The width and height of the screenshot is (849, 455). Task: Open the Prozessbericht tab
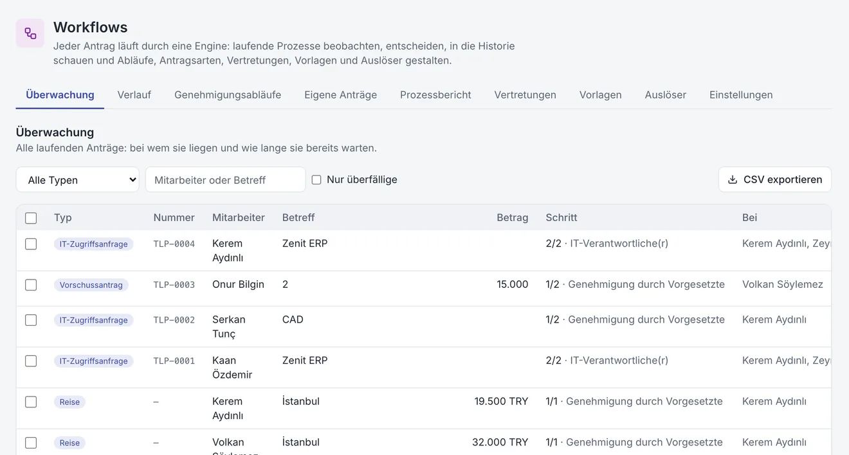click(x=435, y=95)
